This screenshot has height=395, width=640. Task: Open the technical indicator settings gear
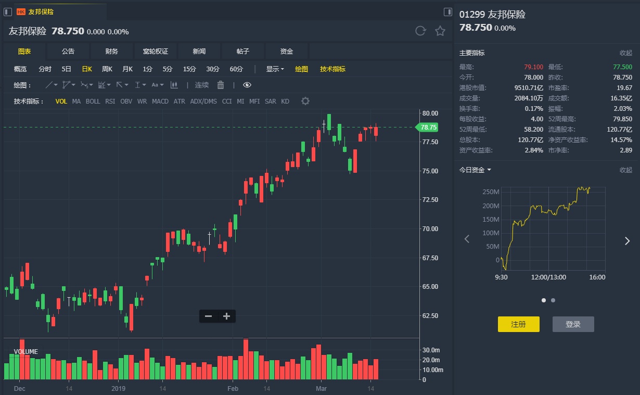click(305, 101)
